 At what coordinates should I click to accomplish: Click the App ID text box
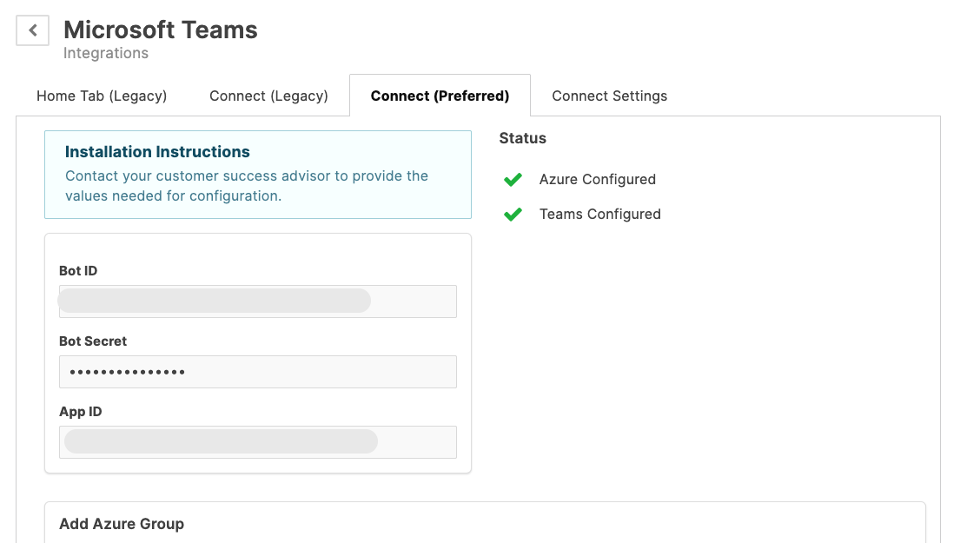point(257,441)
